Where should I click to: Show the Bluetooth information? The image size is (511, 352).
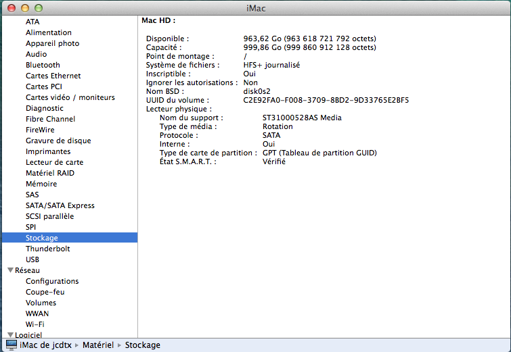tap(43, 65)
